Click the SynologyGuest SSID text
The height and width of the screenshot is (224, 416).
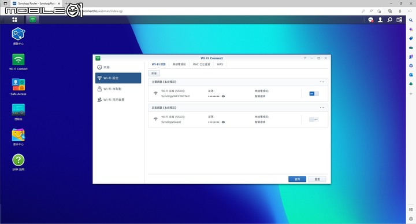pos(171,122)
